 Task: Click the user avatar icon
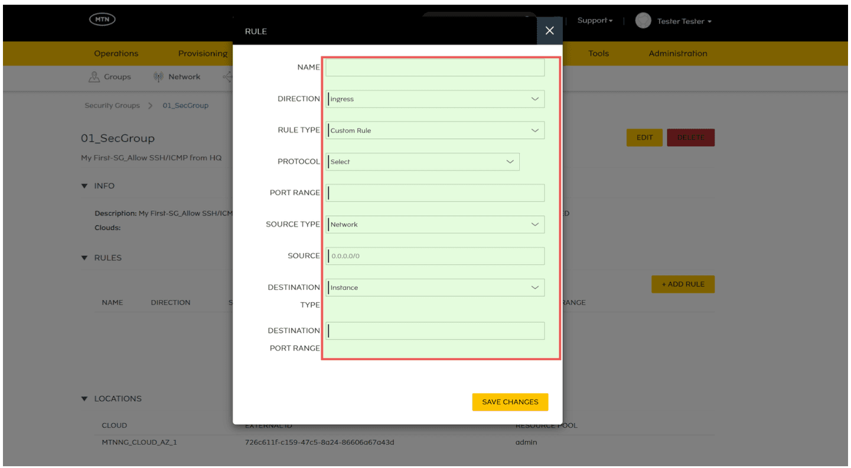(643, 21)
